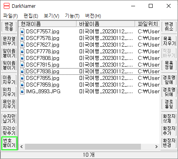Click the image file icon beside DSCF7808.jpg
The height and width of the screenshot is (159, 178).
pos(22,58)
